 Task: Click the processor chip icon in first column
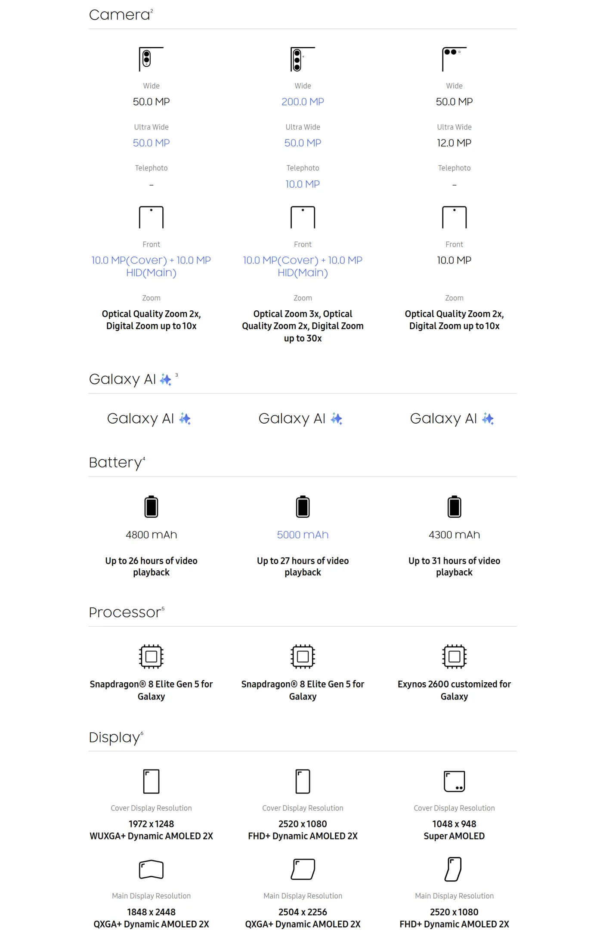[151, 656]
